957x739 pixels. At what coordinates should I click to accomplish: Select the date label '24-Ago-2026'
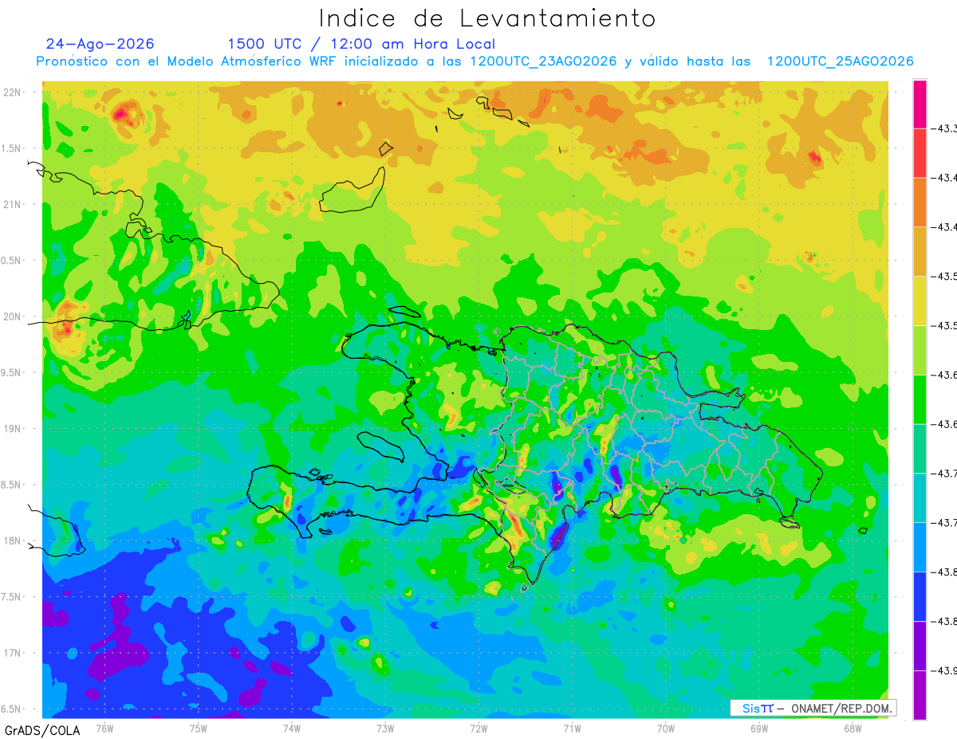(x=100, y=44)
